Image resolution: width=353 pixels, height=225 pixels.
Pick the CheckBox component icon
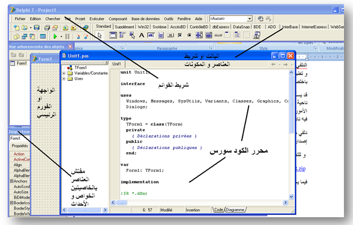tap(180, 35)
